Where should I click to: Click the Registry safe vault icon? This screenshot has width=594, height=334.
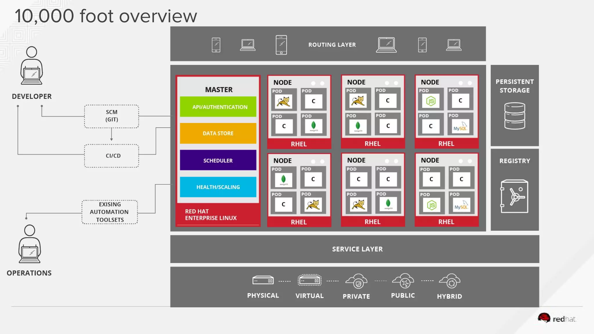[514, 196]
